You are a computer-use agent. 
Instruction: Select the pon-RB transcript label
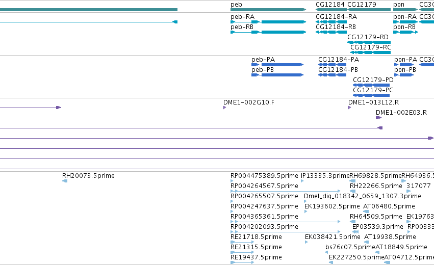tap(404, 27)
